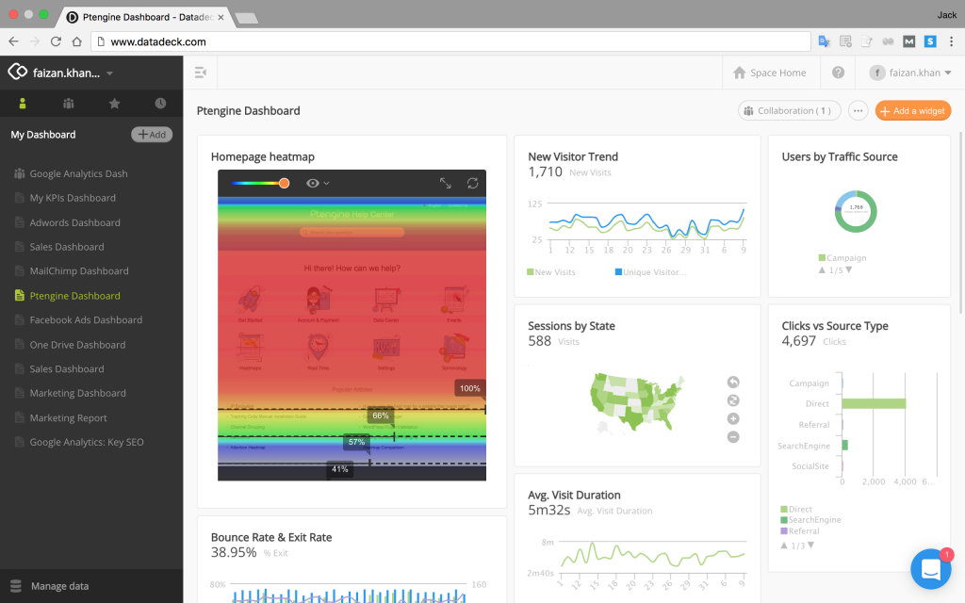Viewport: 965px width, 603px height.
Task: Show starred dashboards via star icon
Action: pyautogui.click(x=115, y=104)
